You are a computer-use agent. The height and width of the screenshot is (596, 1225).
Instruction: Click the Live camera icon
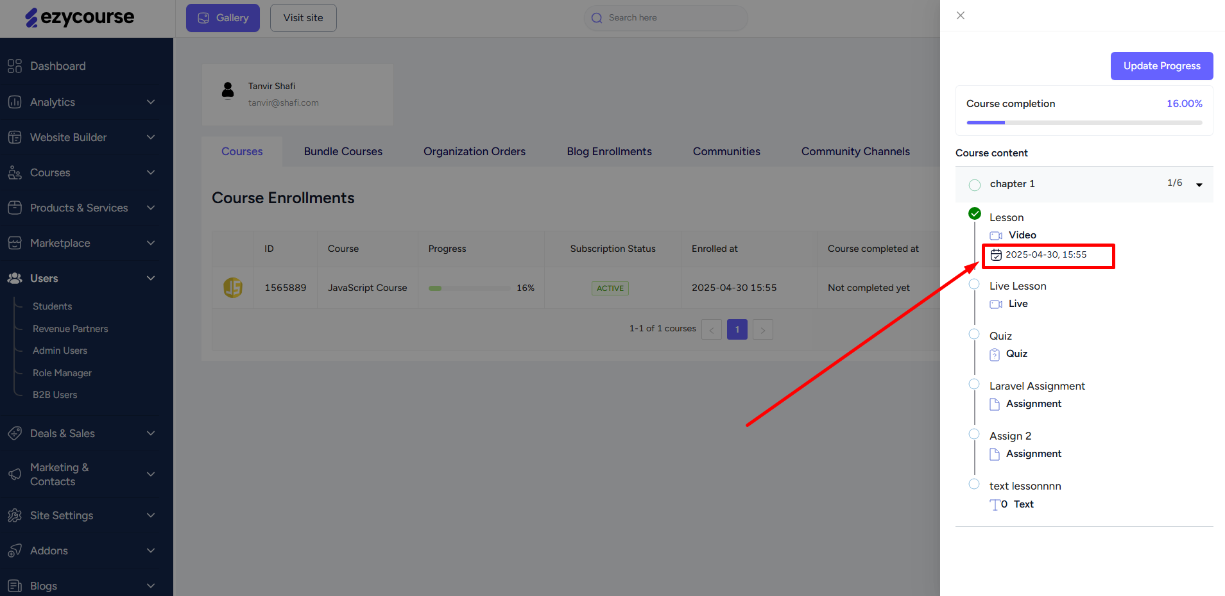click(x=996, y=304)
